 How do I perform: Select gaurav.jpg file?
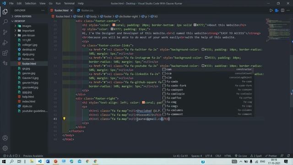28,73
